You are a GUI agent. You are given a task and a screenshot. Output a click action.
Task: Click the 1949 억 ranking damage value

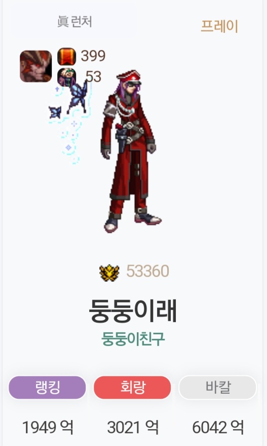click(x=48, y=427)
